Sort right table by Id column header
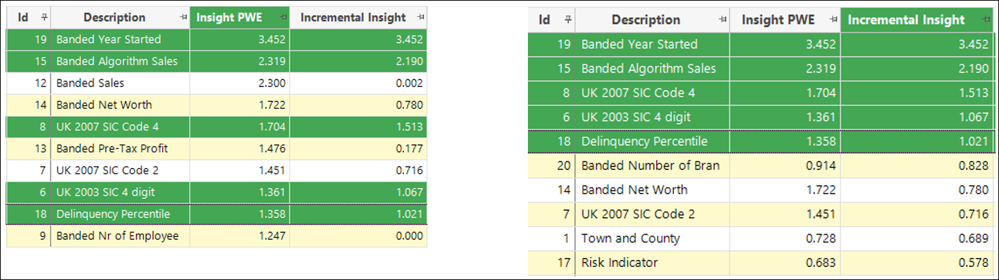 pos(551,19)
